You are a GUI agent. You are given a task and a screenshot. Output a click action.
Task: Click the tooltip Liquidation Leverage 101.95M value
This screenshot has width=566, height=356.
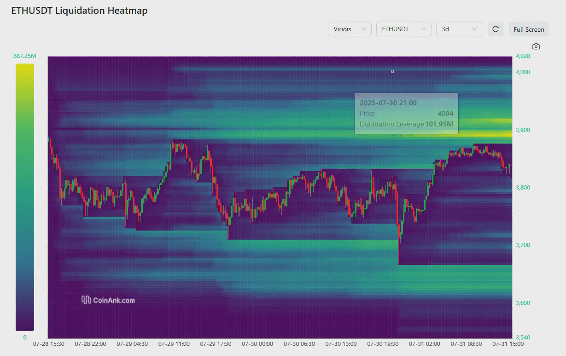439,124
